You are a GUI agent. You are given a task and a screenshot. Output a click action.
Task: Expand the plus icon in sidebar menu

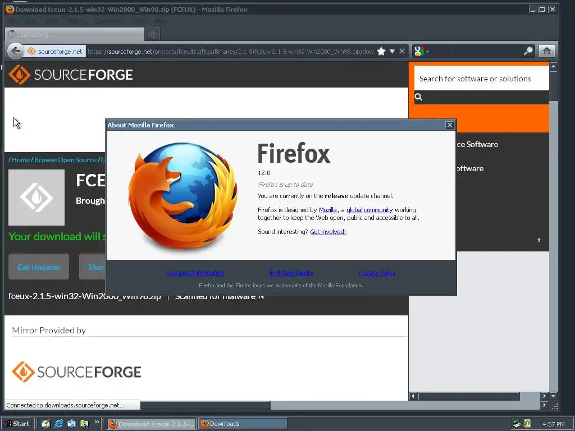pyautogui.click(x=539, y=240)
